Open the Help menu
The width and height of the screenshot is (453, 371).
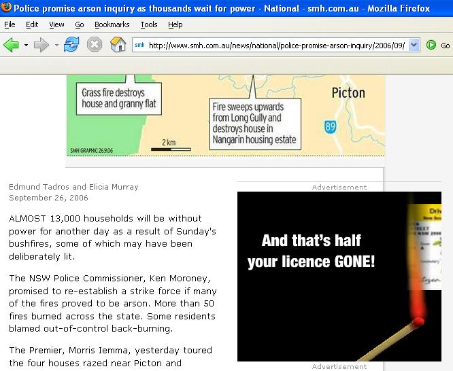click(x=175, y=24)
